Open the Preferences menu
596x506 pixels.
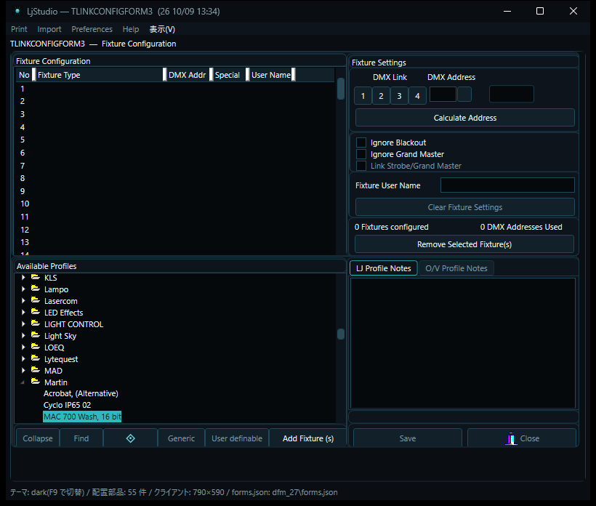tap(92, 29)
